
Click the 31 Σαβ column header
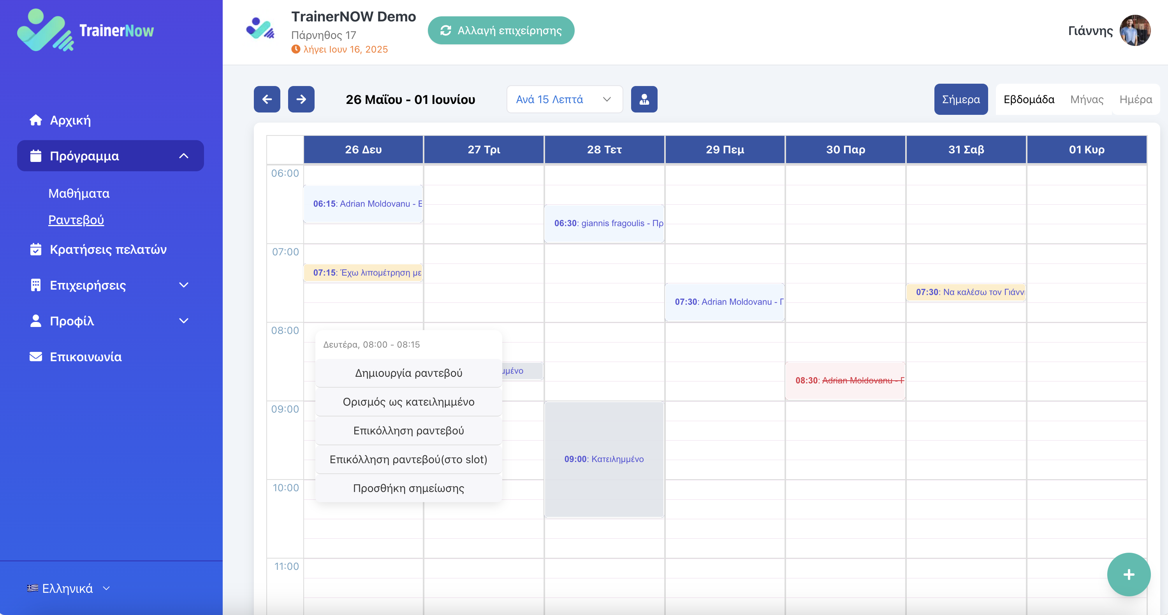[966, 149]
